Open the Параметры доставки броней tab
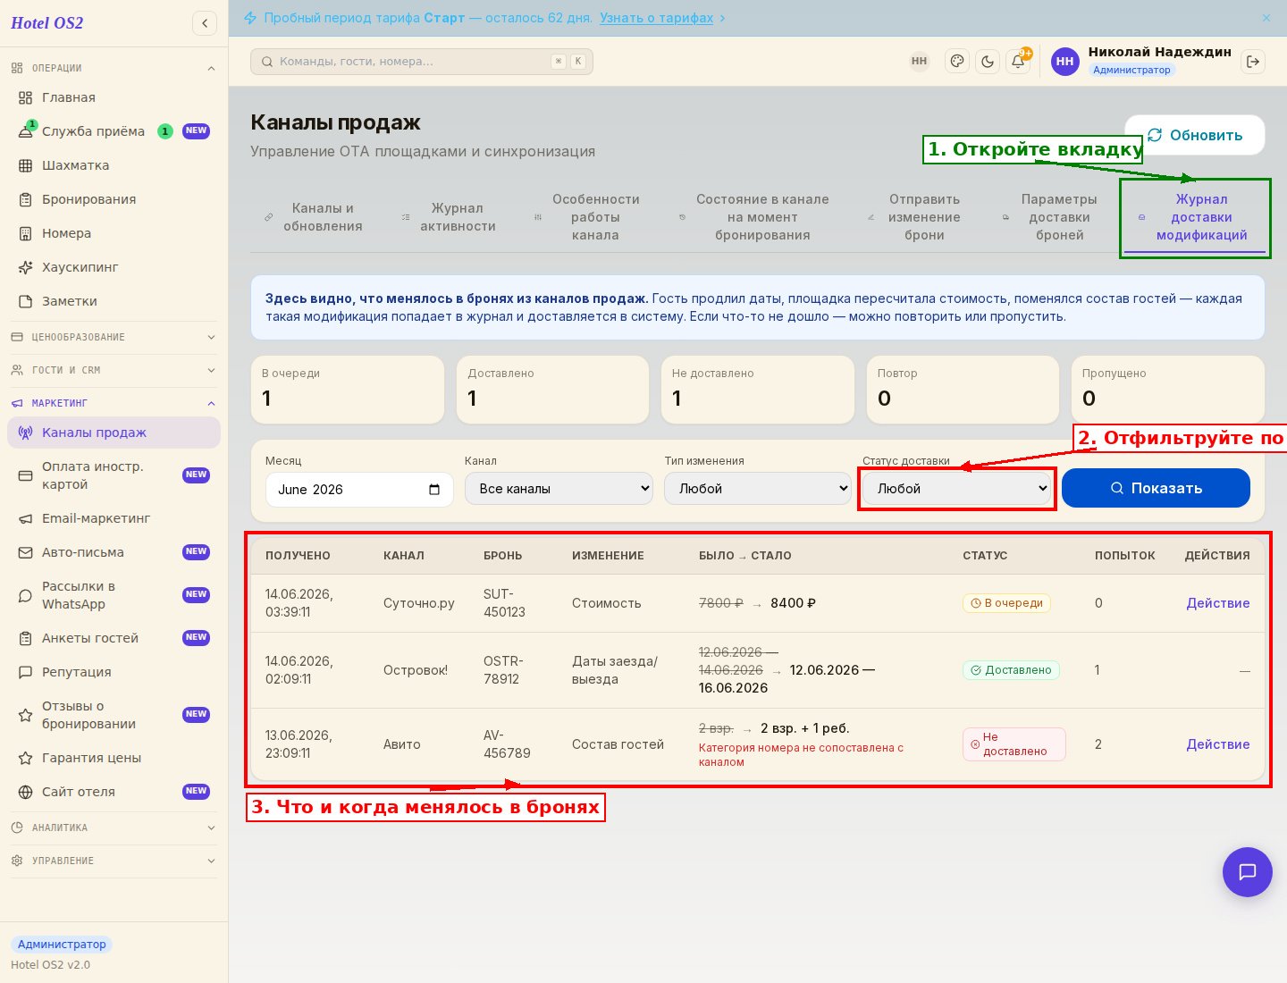This screenshot has height=983, width=1287. [1052, 217]
